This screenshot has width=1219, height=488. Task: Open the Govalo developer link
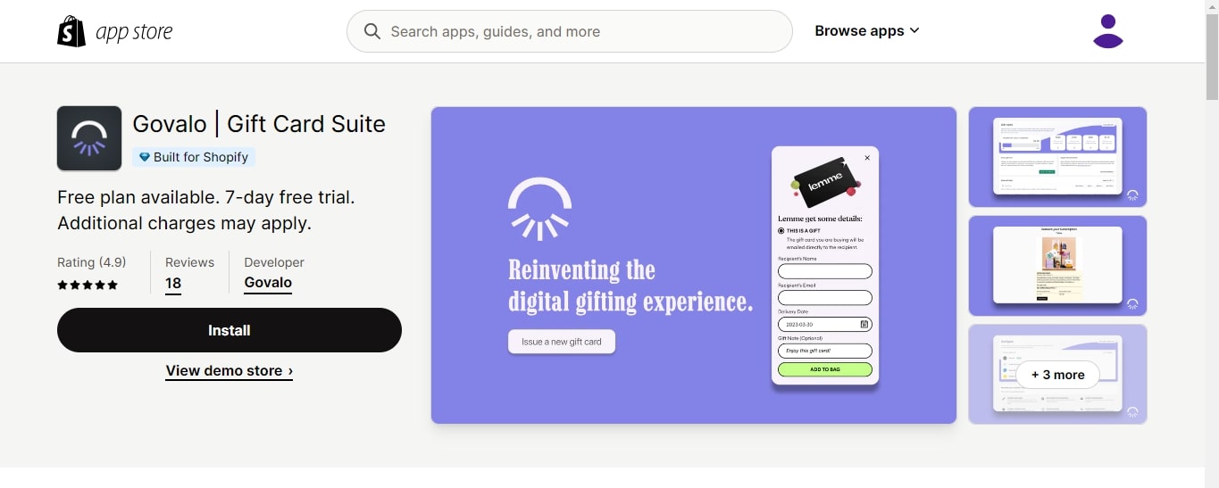click(268, 283)
